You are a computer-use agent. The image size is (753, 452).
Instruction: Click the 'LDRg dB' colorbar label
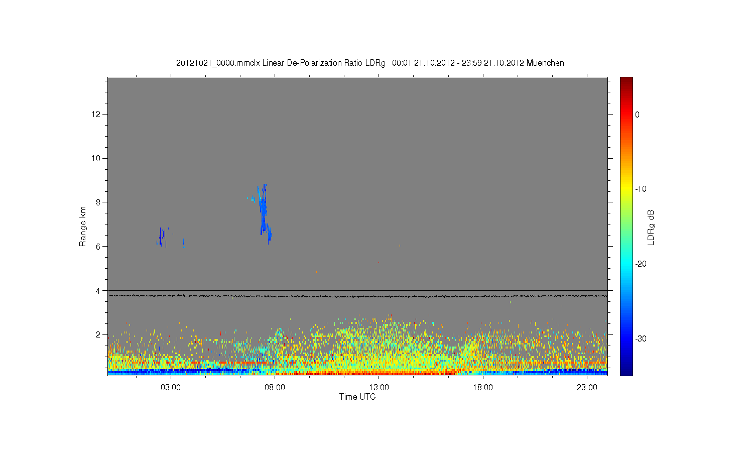tap(651, 228)
